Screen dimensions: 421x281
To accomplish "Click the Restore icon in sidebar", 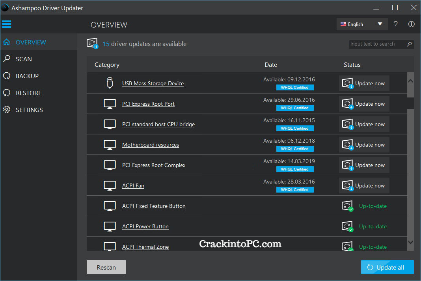I will [x=7, y=93].
